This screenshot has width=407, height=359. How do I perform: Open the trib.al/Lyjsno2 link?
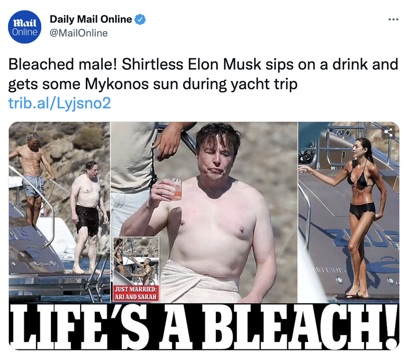(x=60, y=103)
